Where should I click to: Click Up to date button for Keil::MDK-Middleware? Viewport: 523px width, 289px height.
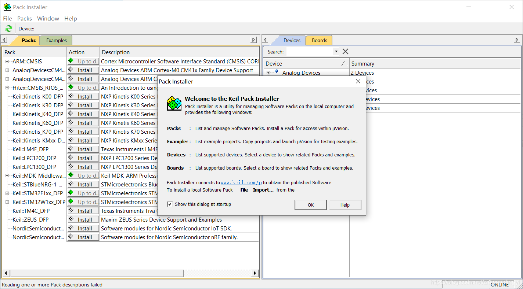point(83,175)
